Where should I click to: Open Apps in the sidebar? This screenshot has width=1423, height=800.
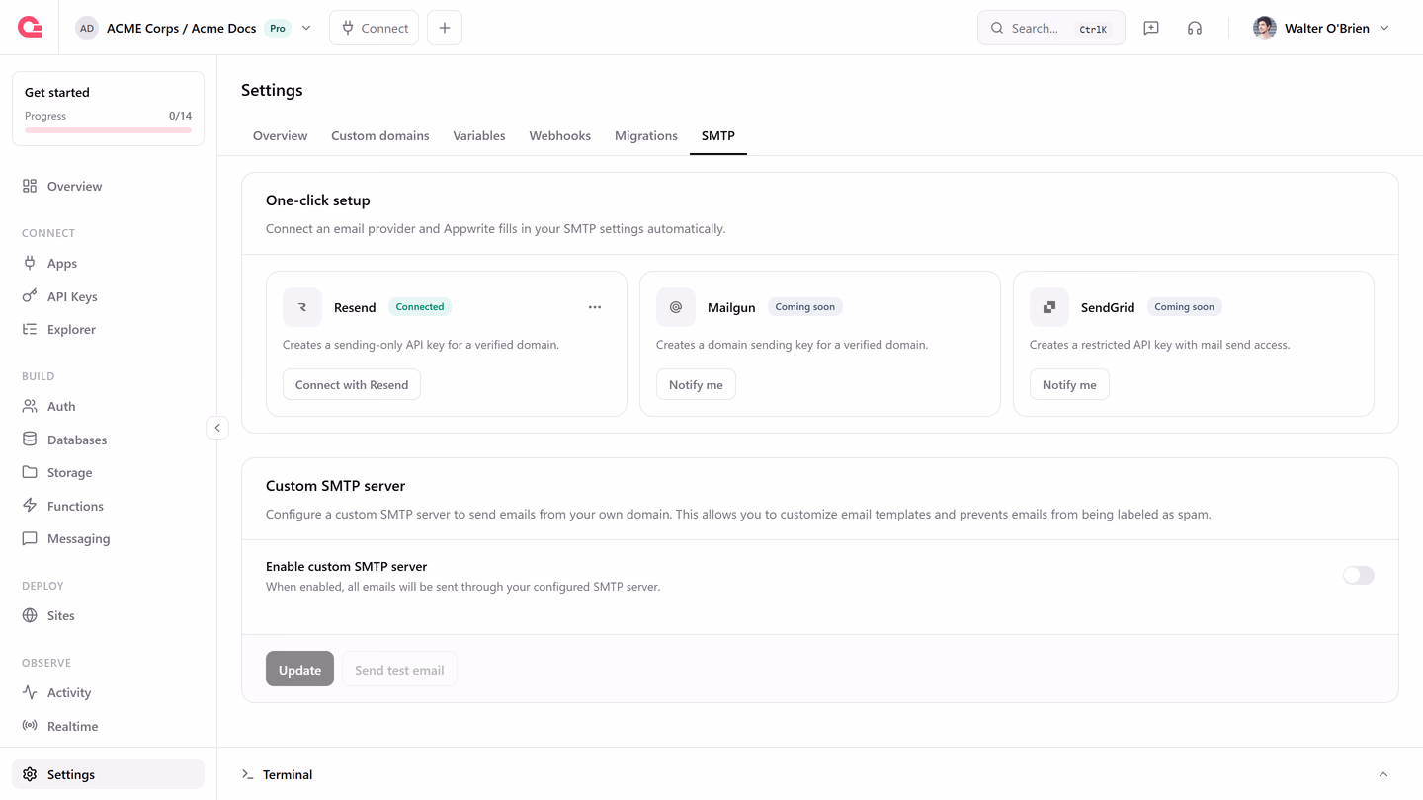coord(108,263)
